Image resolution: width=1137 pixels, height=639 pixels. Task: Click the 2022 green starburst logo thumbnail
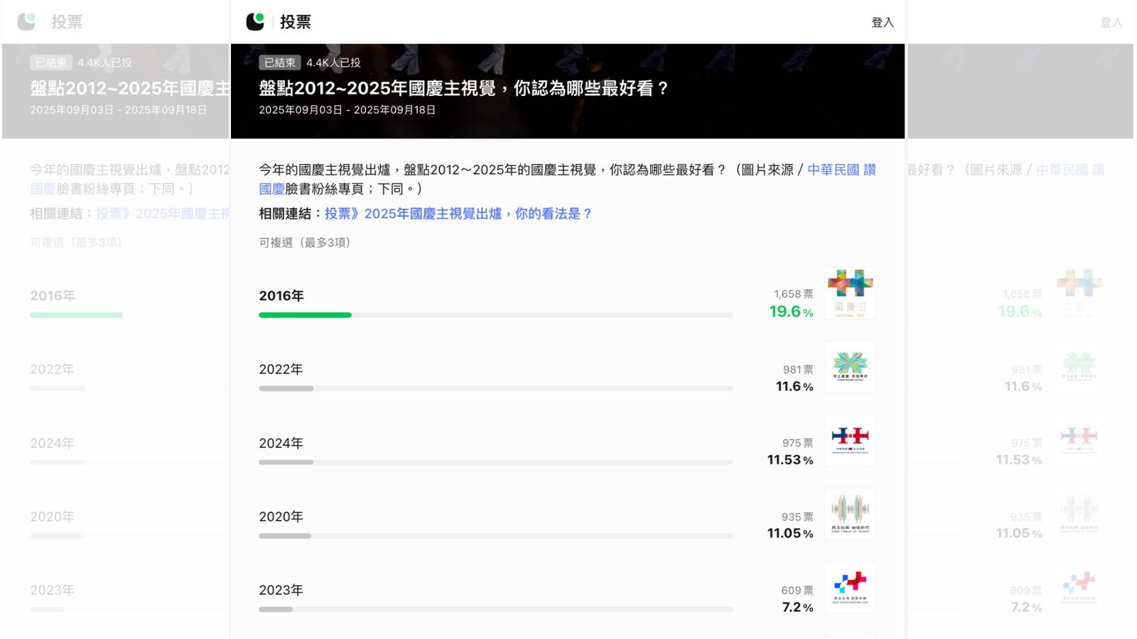850,366
